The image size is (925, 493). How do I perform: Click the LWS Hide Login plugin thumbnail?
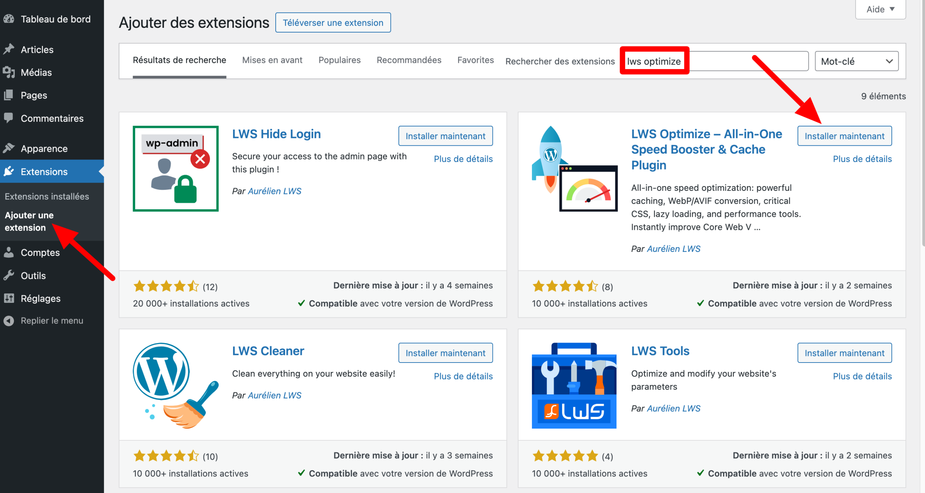pyautogui.click(x=176, y=168)
